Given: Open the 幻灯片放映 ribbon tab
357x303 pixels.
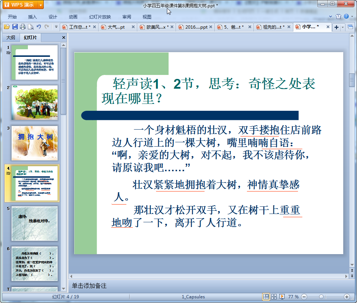Looking at the screenshot, I should (x=100, y=17).
